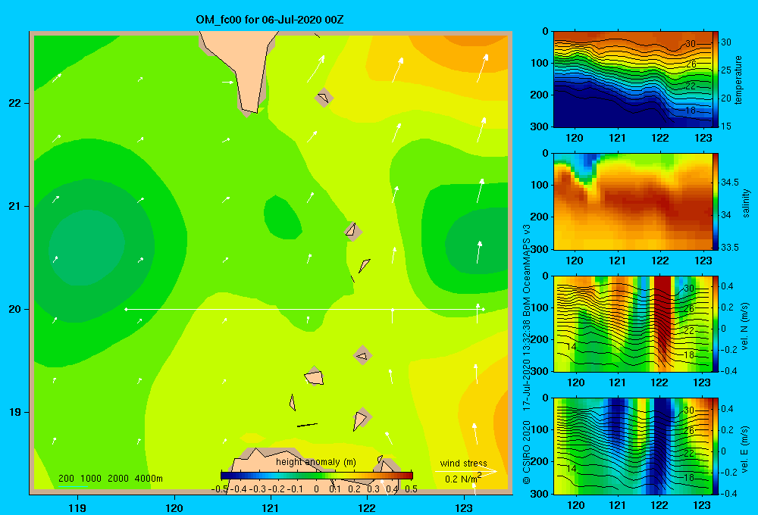The height and width of the screenshot is (515, 758).
Task: Click the salinity colorbar scale
Action: (x=716, y=201)
